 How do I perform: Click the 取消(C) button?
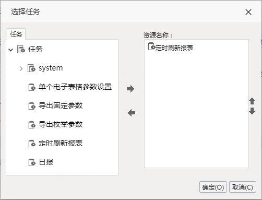click(243, 187)
